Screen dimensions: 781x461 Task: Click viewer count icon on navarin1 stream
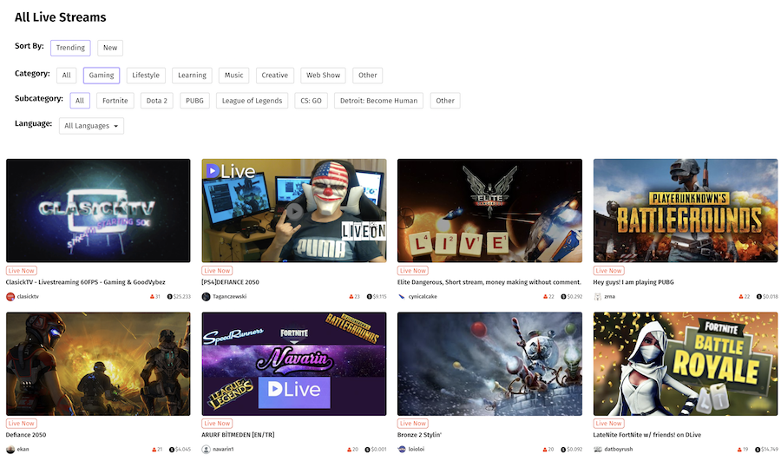349,450
